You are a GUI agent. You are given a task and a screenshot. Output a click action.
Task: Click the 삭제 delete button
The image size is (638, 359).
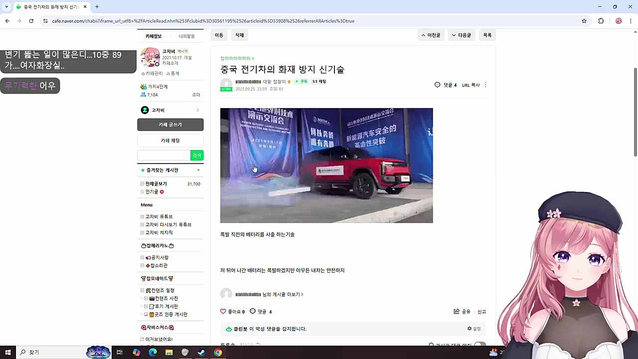[240, 35]
